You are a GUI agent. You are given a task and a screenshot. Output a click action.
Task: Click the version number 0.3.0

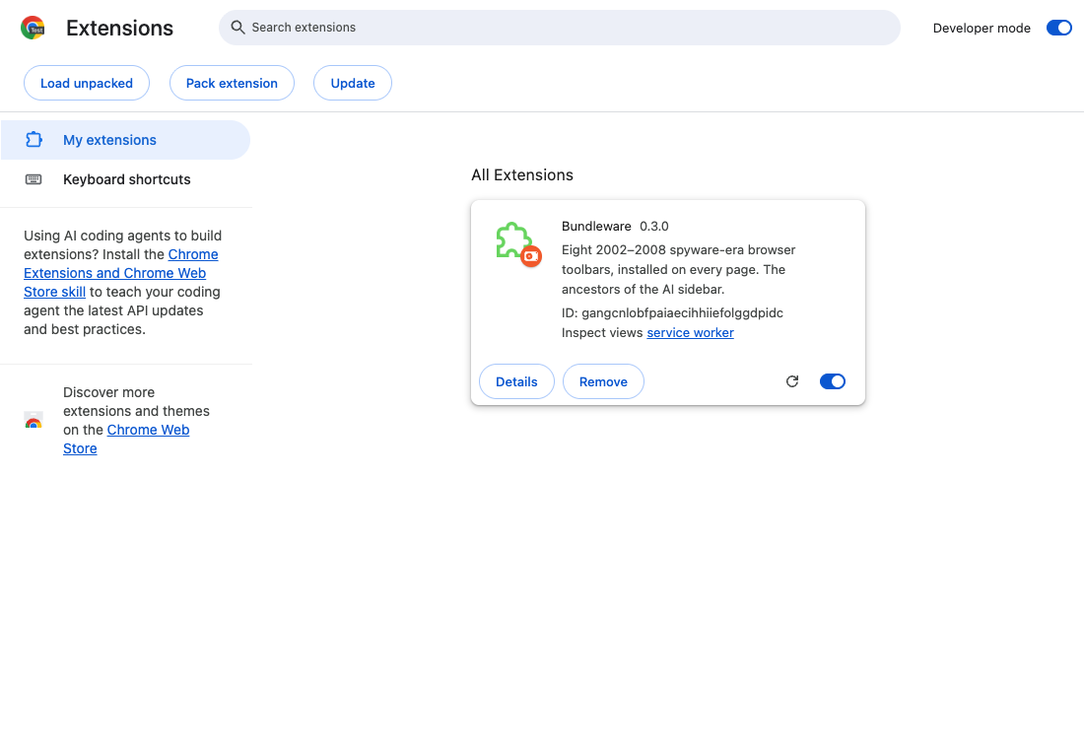pyautogui.click(x=654, y=226)
